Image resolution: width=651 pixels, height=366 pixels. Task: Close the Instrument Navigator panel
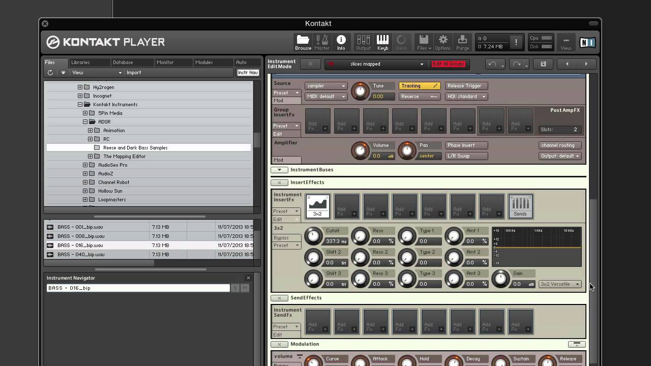point(248,278)
